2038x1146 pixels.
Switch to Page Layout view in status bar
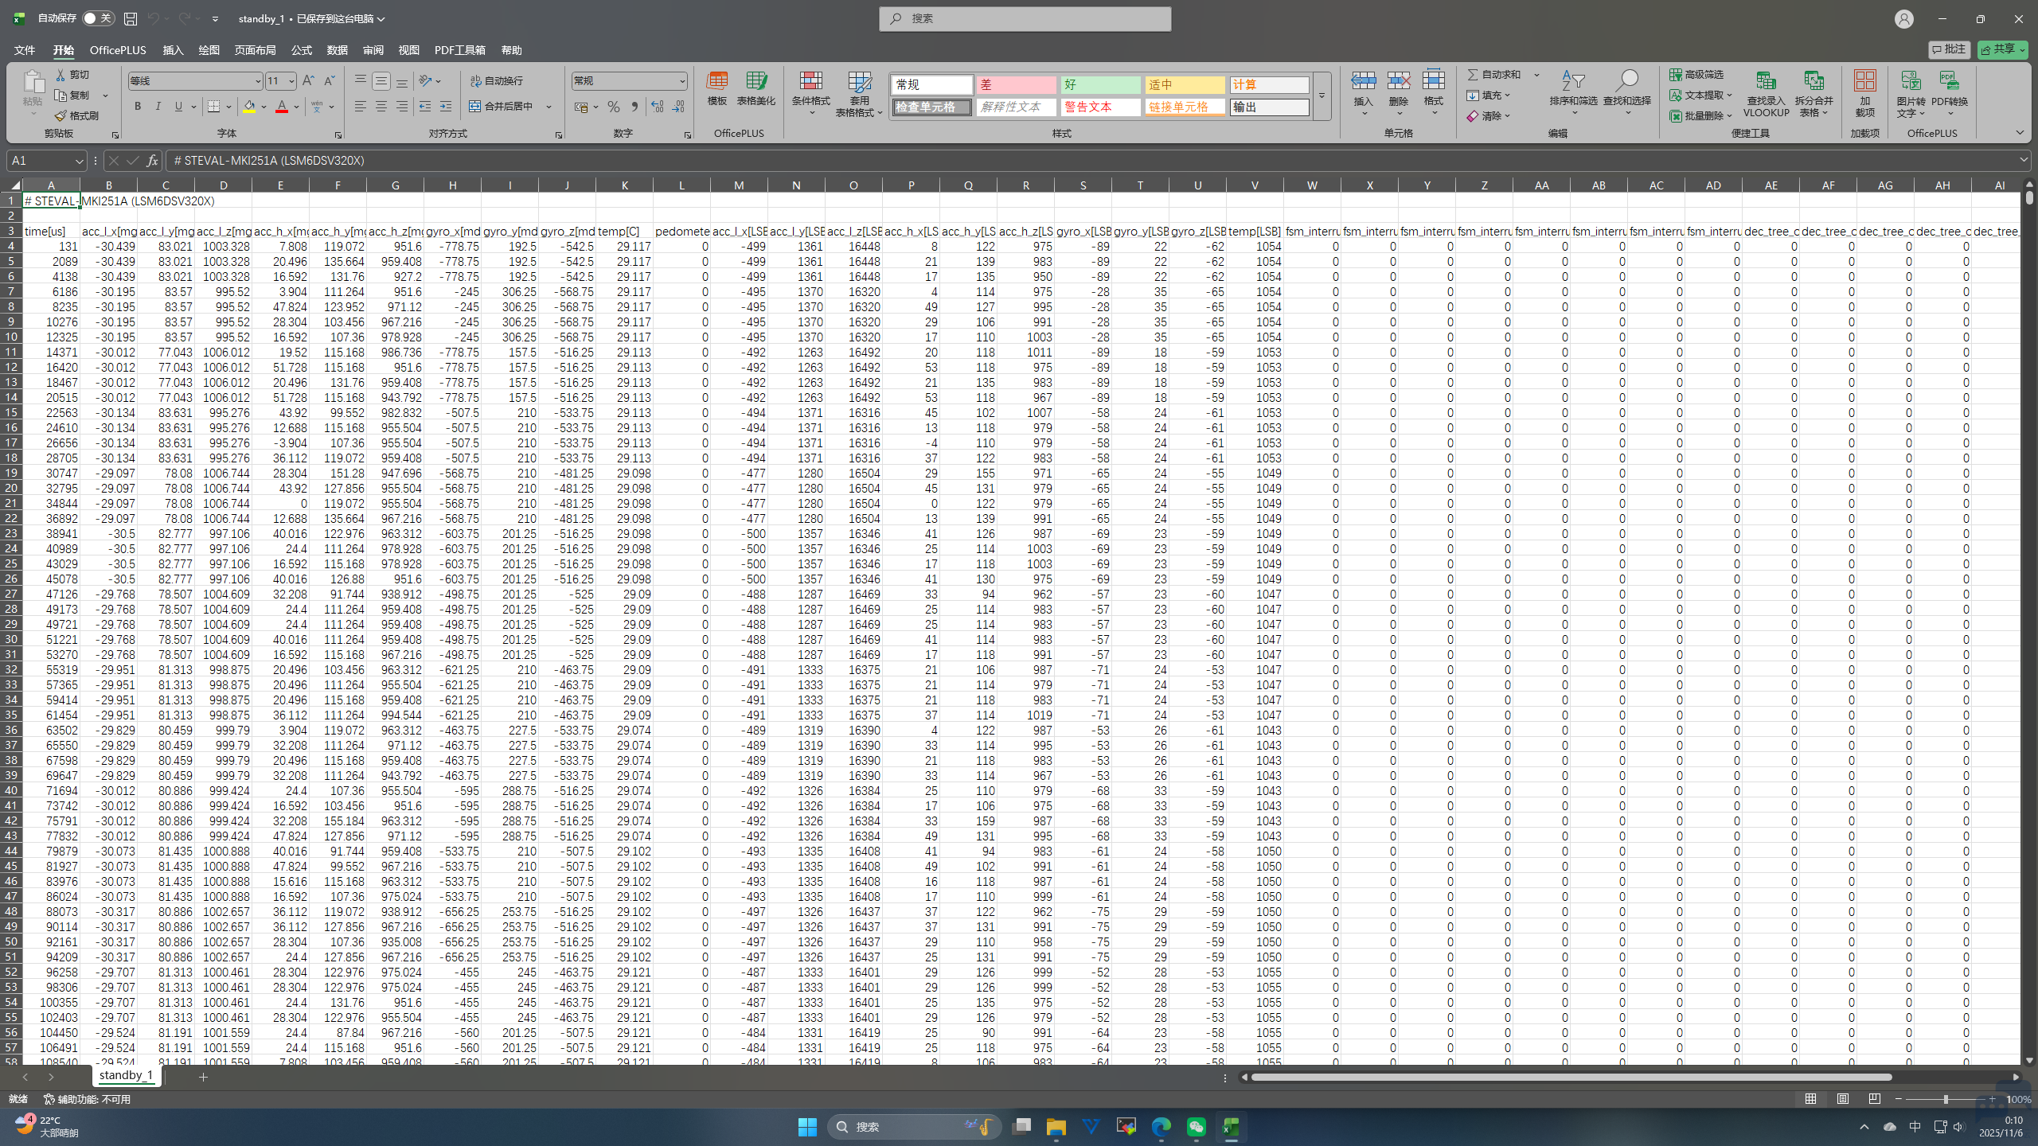tap(1843, 1099)
